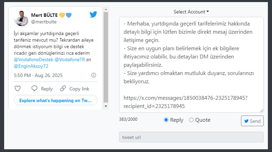The image size is (272, 152).
Task: Open the info circle icon beside the timestamp
Action: click(94, 75)
